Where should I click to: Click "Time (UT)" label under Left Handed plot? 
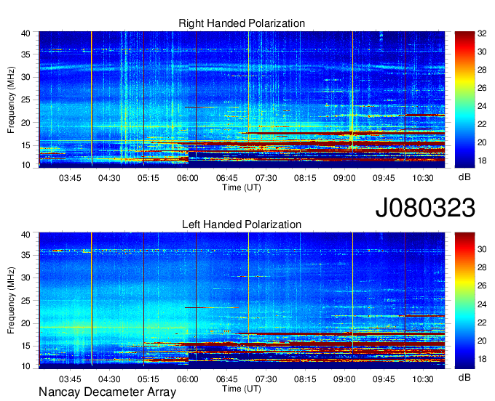242,389
